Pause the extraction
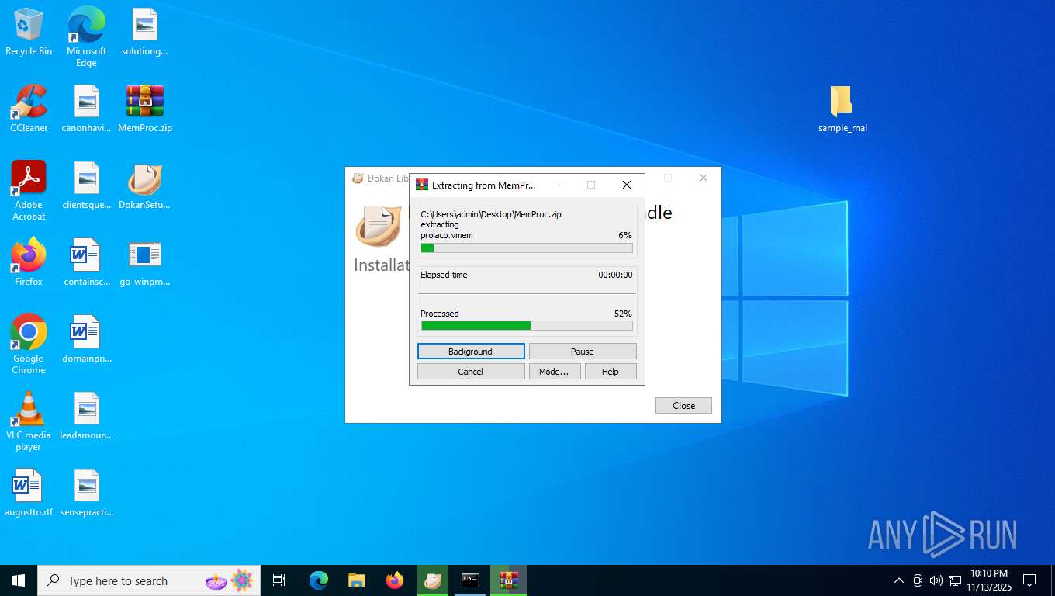 [x=583, y=352]
